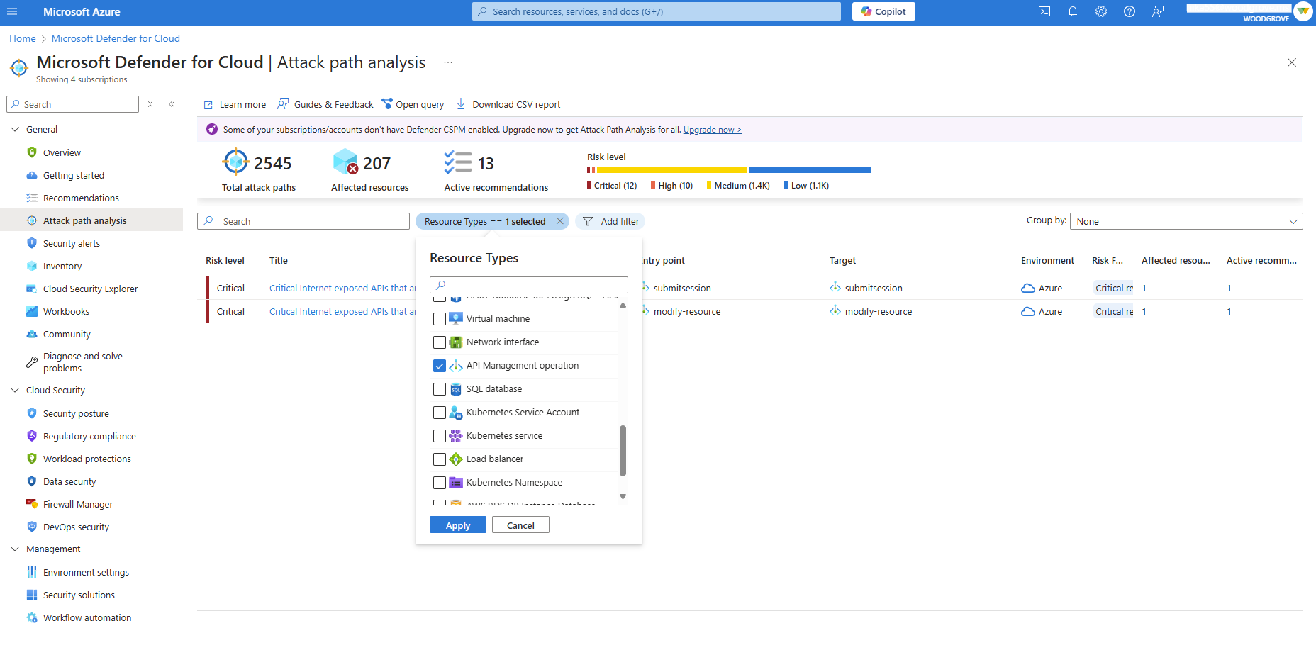Open Overview in the sidebar

coord(62,152)
